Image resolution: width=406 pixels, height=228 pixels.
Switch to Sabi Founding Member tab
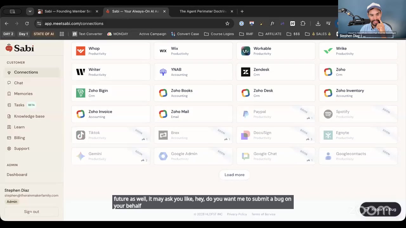click(69, 11)
